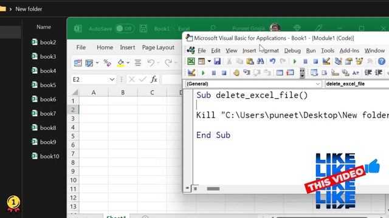Open Immediate Window icon on Debug toolbar
Viewport: 389px width, 218px height.
tap(290, 73)
